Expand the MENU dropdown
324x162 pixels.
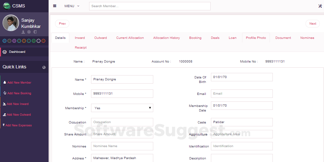pyautogui.click(x=72, y=6)
